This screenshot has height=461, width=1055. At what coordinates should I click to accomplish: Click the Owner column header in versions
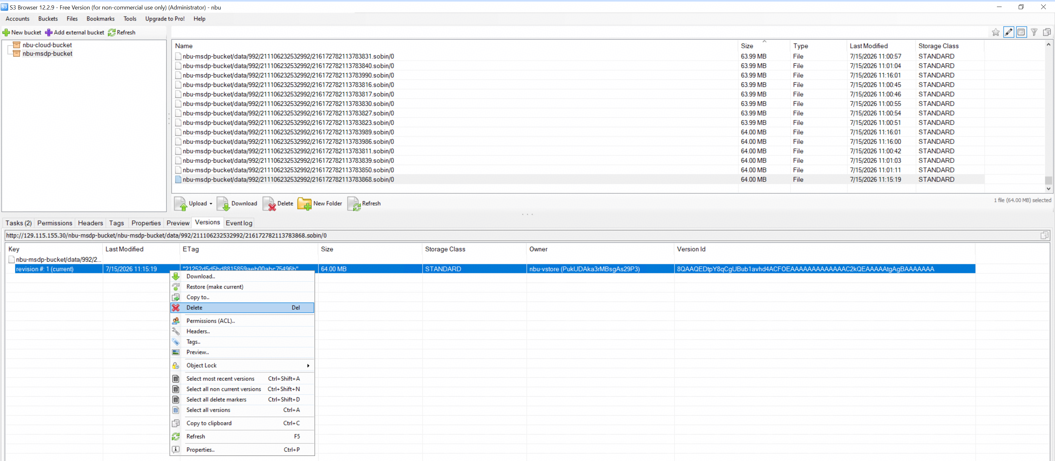pyautogui.click(x=600, y=249)
